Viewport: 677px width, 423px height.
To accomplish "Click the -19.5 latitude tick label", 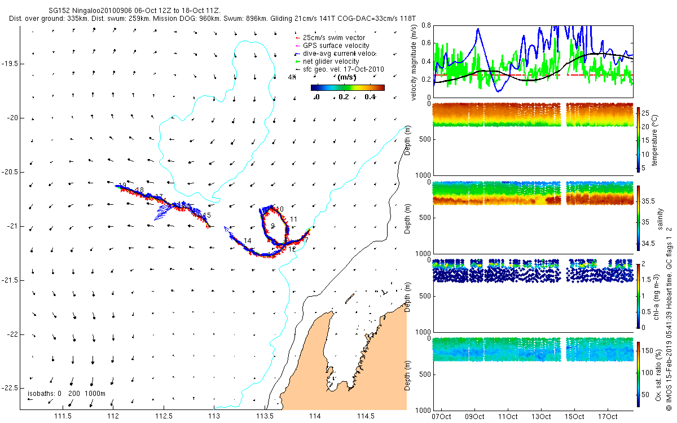I will pyautogui.click(x=11, y=64).
